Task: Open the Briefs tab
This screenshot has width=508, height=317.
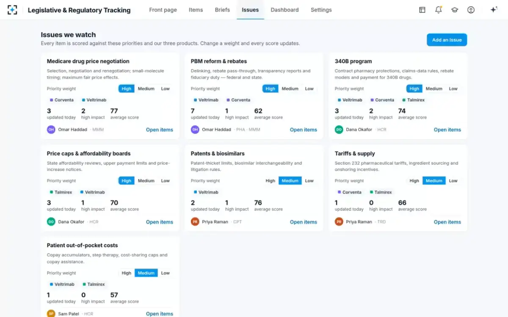Action: pos(222,10)
